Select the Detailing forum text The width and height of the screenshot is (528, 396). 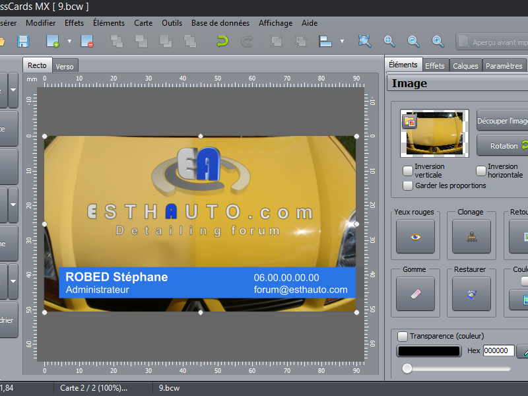tap(198, 231)
